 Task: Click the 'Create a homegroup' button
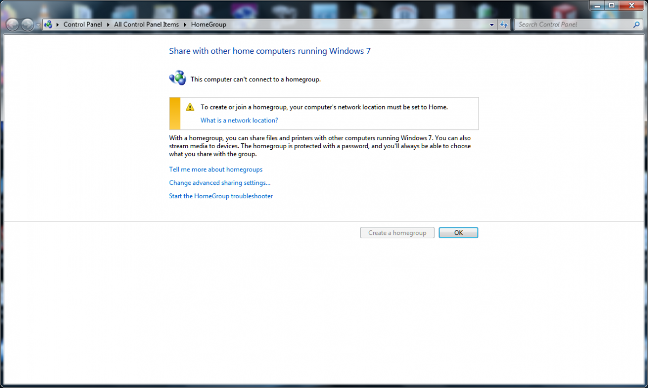397,233
